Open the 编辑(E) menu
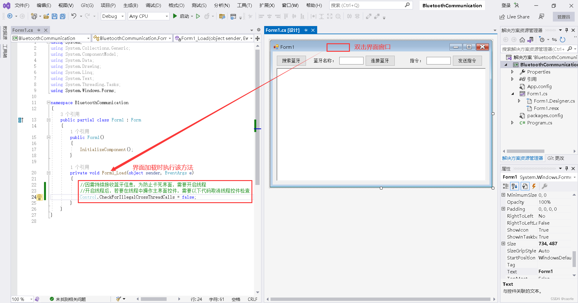The height and width of the screenshot is (303, 578). click(x=44, y=5)
